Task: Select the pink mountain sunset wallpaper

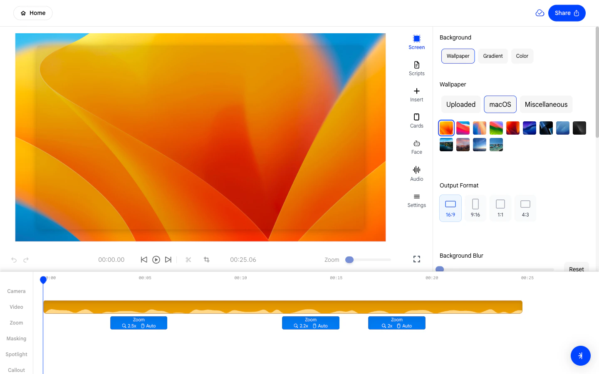Action: [x=463, y=145]
